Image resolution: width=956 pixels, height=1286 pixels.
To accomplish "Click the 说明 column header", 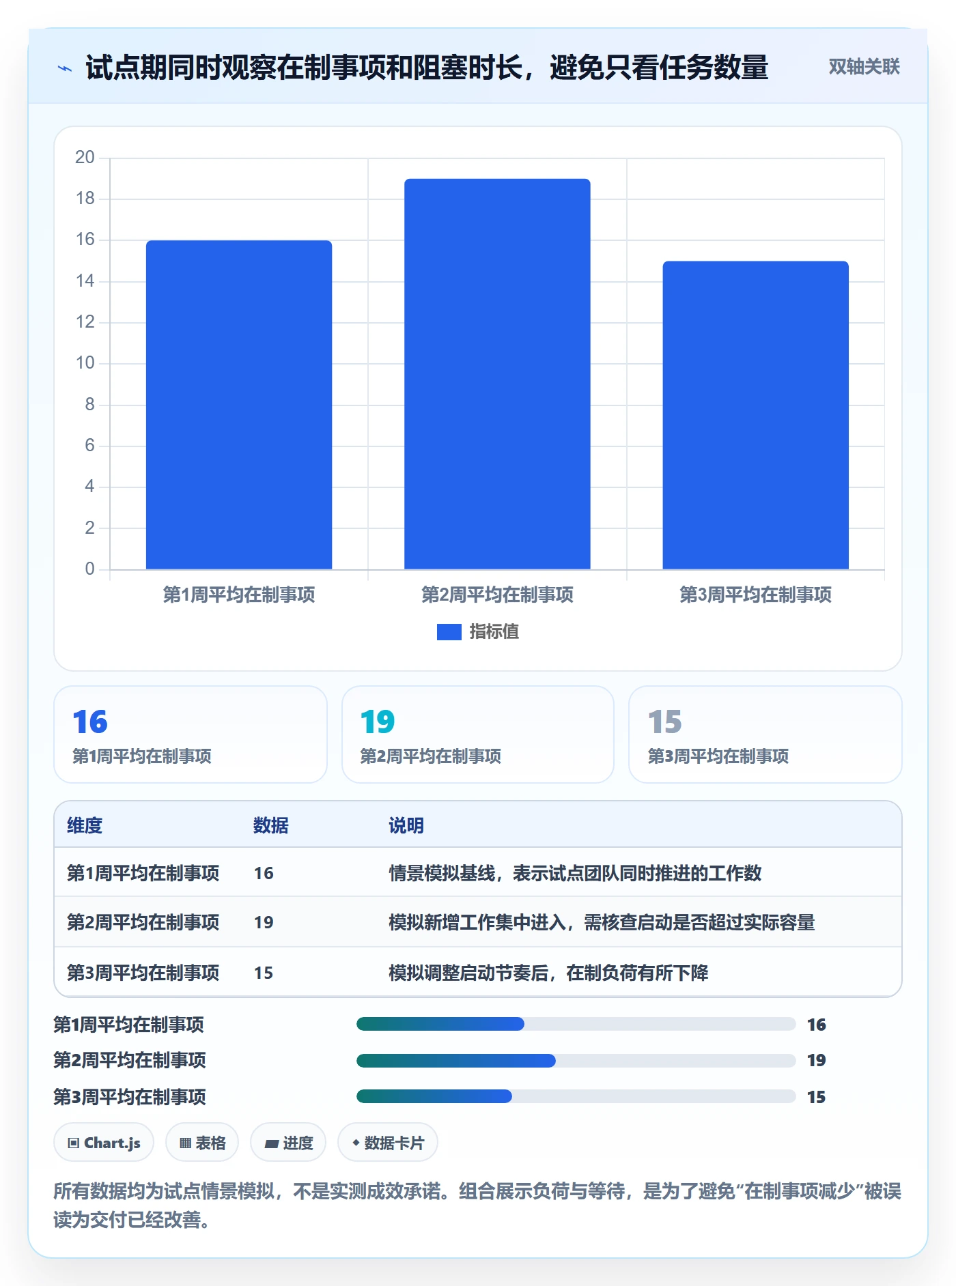I will pos(406,825).
